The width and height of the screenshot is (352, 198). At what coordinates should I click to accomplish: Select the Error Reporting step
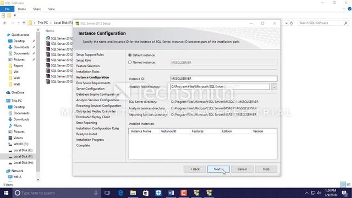tap(87, 123)
